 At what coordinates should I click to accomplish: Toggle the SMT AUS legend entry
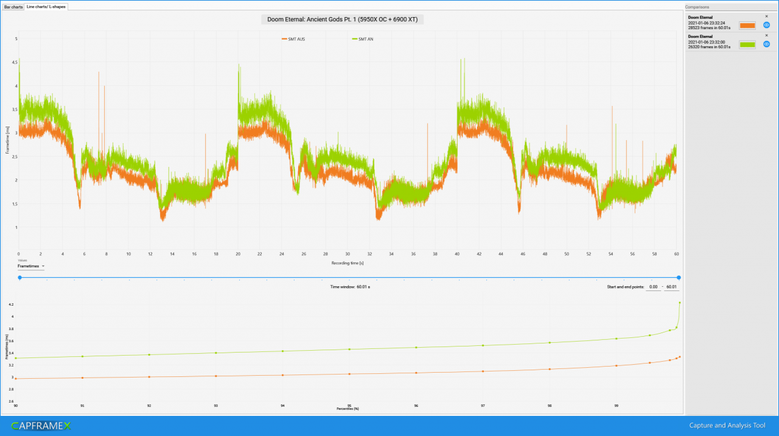point(293,39)
